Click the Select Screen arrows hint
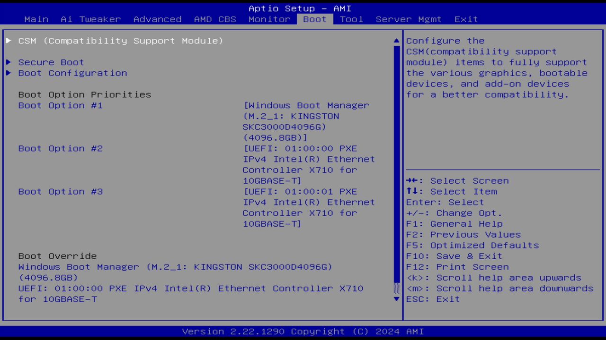 coord(457,180)
